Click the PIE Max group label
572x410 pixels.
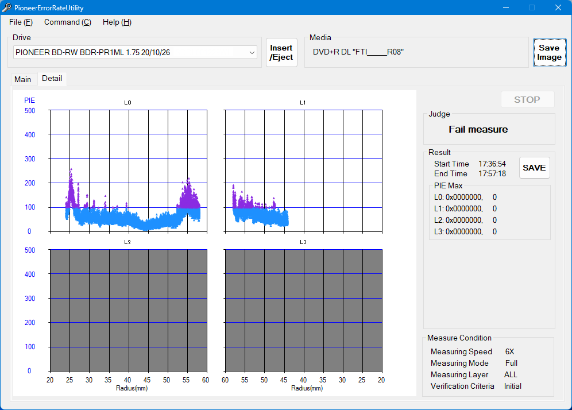click(448, 185)
